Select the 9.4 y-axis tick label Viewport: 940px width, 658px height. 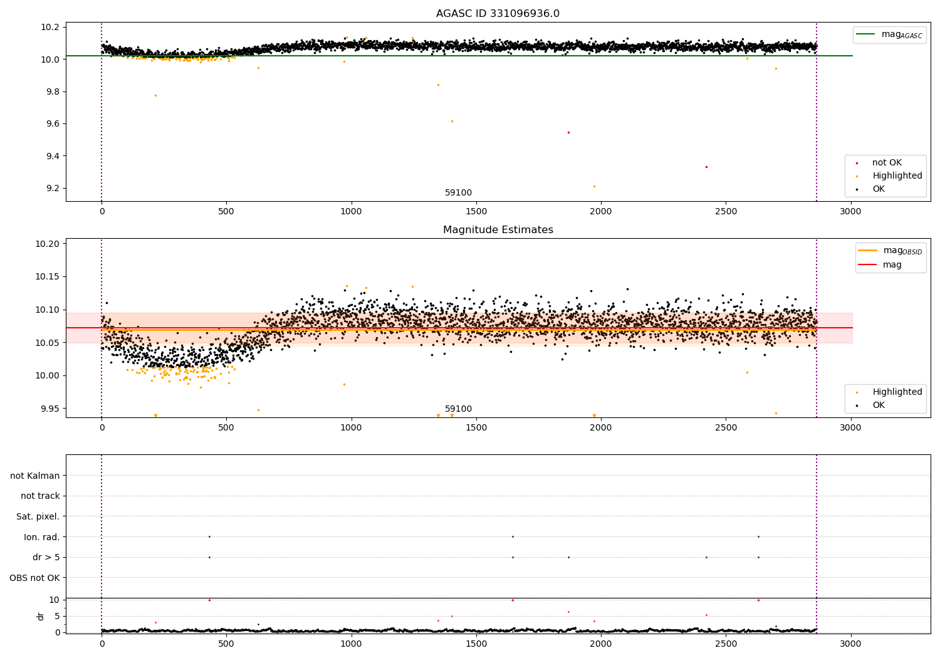(x=53, y=156)
